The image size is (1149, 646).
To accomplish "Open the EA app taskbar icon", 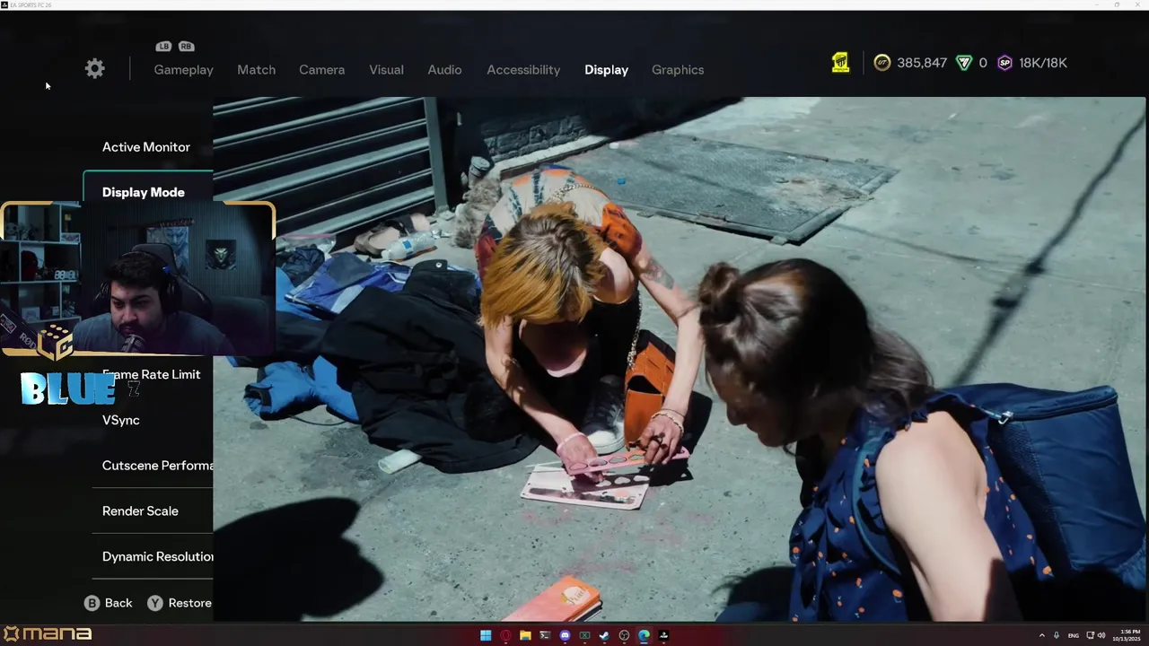I will click(663, 635).
